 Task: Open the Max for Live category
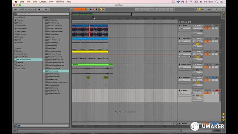(22, 34)
